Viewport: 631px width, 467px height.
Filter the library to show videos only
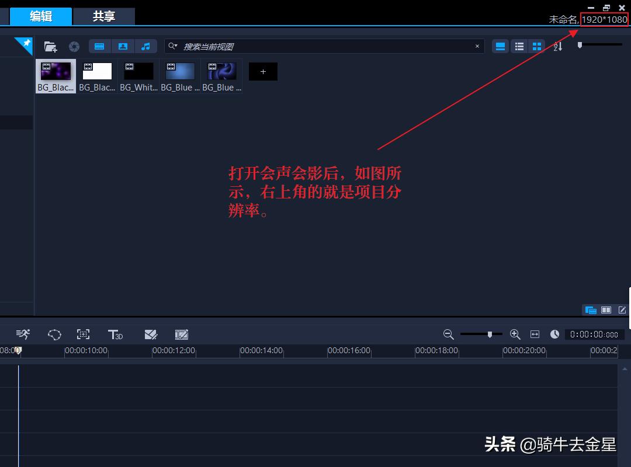(99, 46)
